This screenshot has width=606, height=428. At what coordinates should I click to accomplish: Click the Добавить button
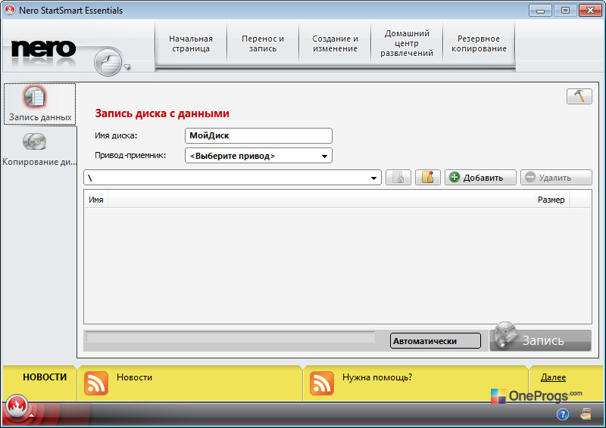(480, 178)
